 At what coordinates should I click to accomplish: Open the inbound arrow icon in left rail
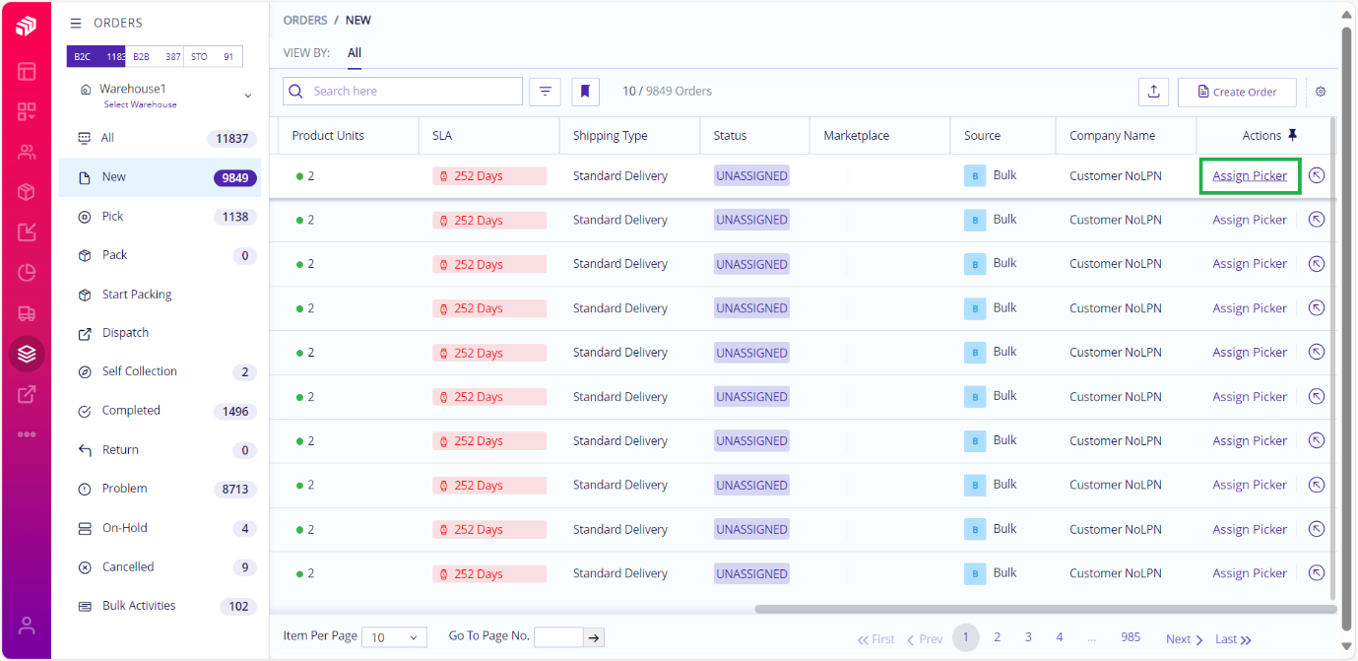[x=27, y=232]
